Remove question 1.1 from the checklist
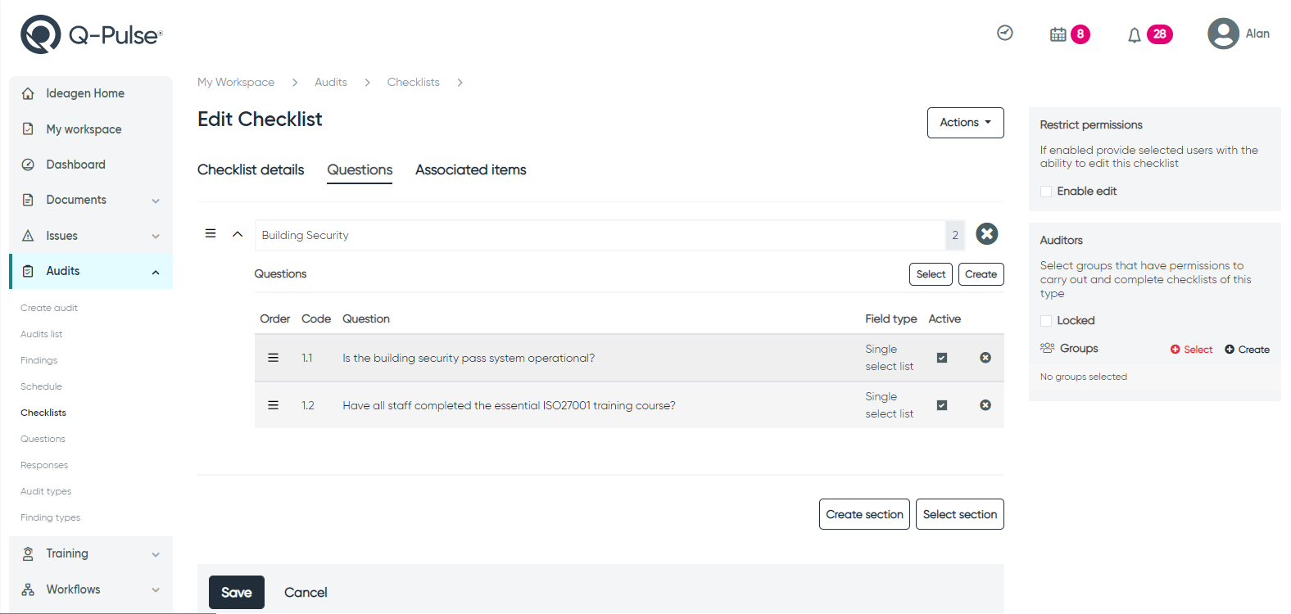Viewport: 1291px width, 614px height. 985,358
